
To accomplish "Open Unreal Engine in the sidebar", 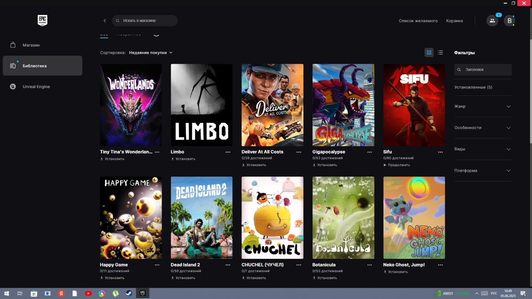I will pyautogui.click(x=43, y=87).
